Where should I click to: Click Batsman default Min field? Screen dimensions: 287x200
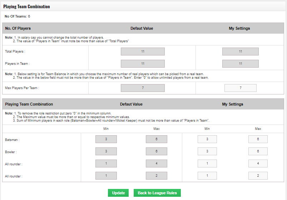click(106, 139)
